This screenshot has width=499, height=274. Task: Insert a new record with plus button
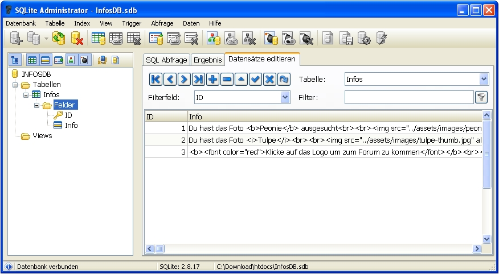[x=212, y=80]
